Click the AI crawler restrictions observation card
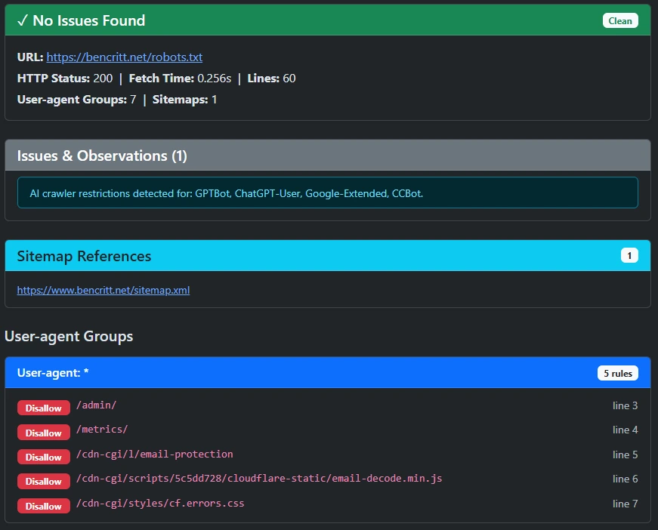Image resolution: width=658 pixels, height=530 pixels. click(329, 193)
